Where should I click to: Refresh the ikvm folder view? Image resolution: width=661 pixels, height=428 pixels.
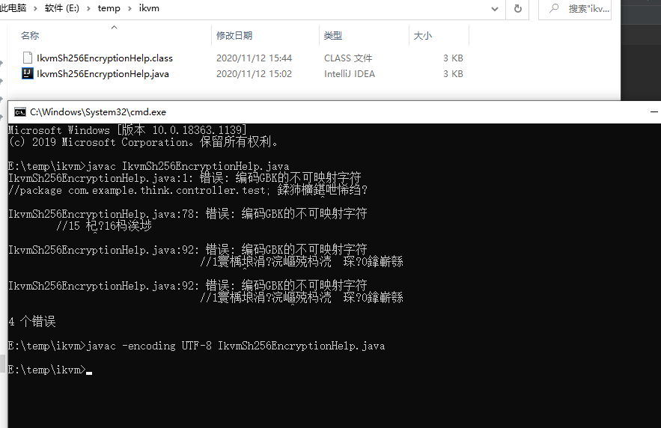coord(518,8)
